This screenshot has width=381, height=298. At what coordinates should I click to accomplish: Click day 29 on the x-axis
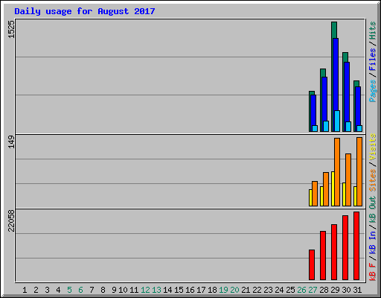pos(335,290)
